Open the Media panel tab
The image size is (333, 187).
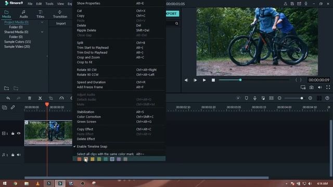click(6, 14)
